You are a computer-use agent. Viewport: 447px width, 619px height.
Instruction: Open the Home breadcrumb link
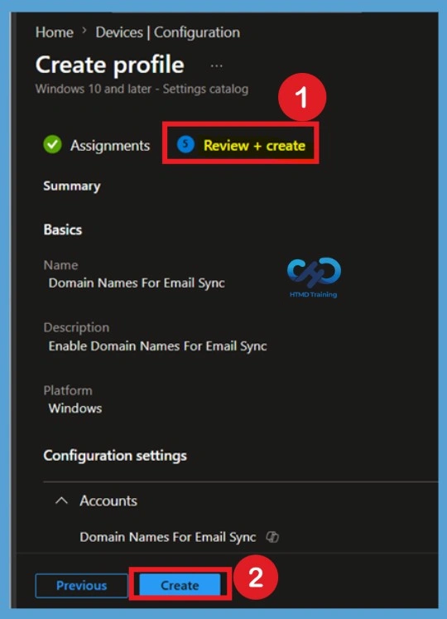point(55,32)
